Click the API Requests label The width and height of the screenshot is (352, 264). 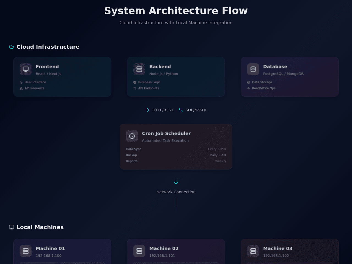click(34, 88)
